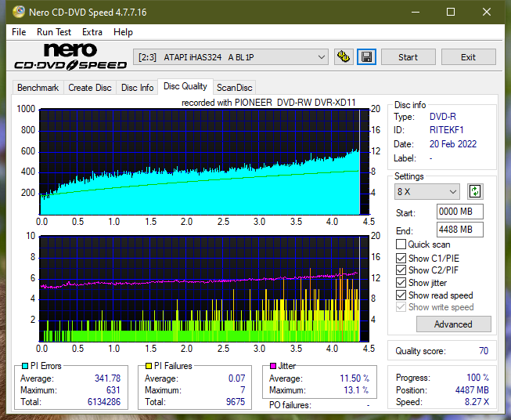Open the File menu
This screenshot has width=511, height=420.
point(19,32)
